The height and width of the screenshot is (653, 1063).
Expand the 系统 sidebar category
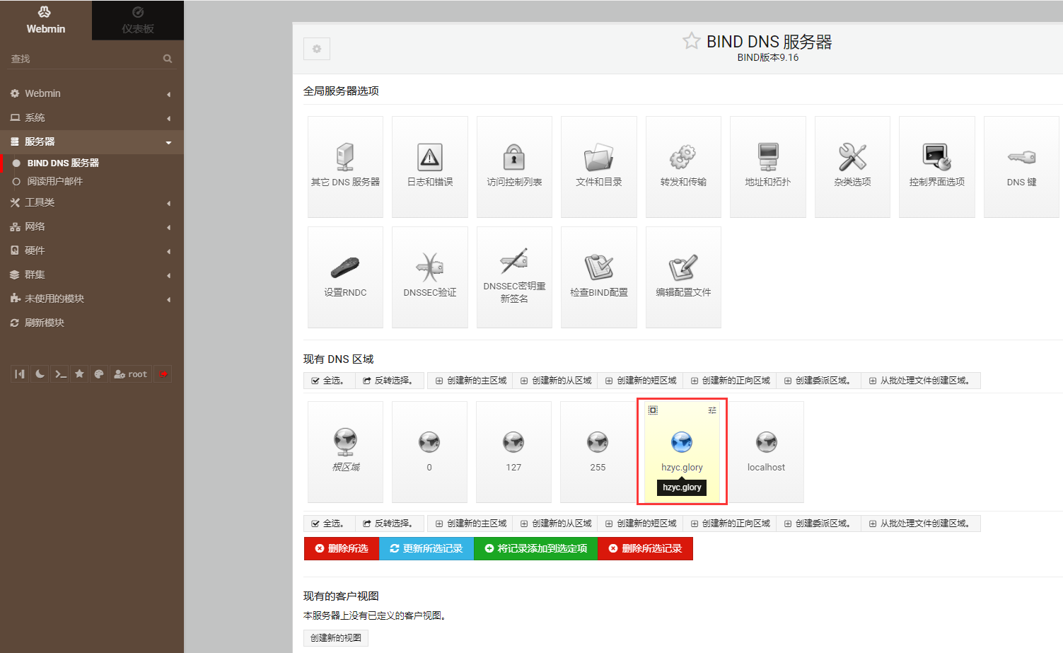click(92, 117)
